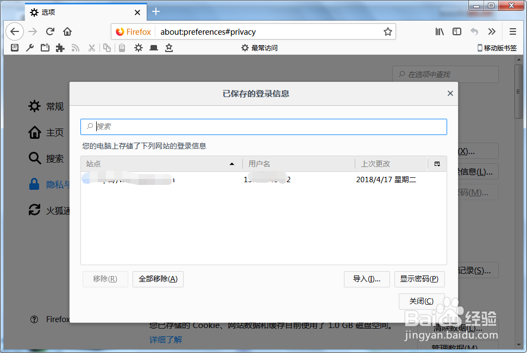The image size is (527, 353).
Task: Sort by 站点 column header
Action: point(161,164)
